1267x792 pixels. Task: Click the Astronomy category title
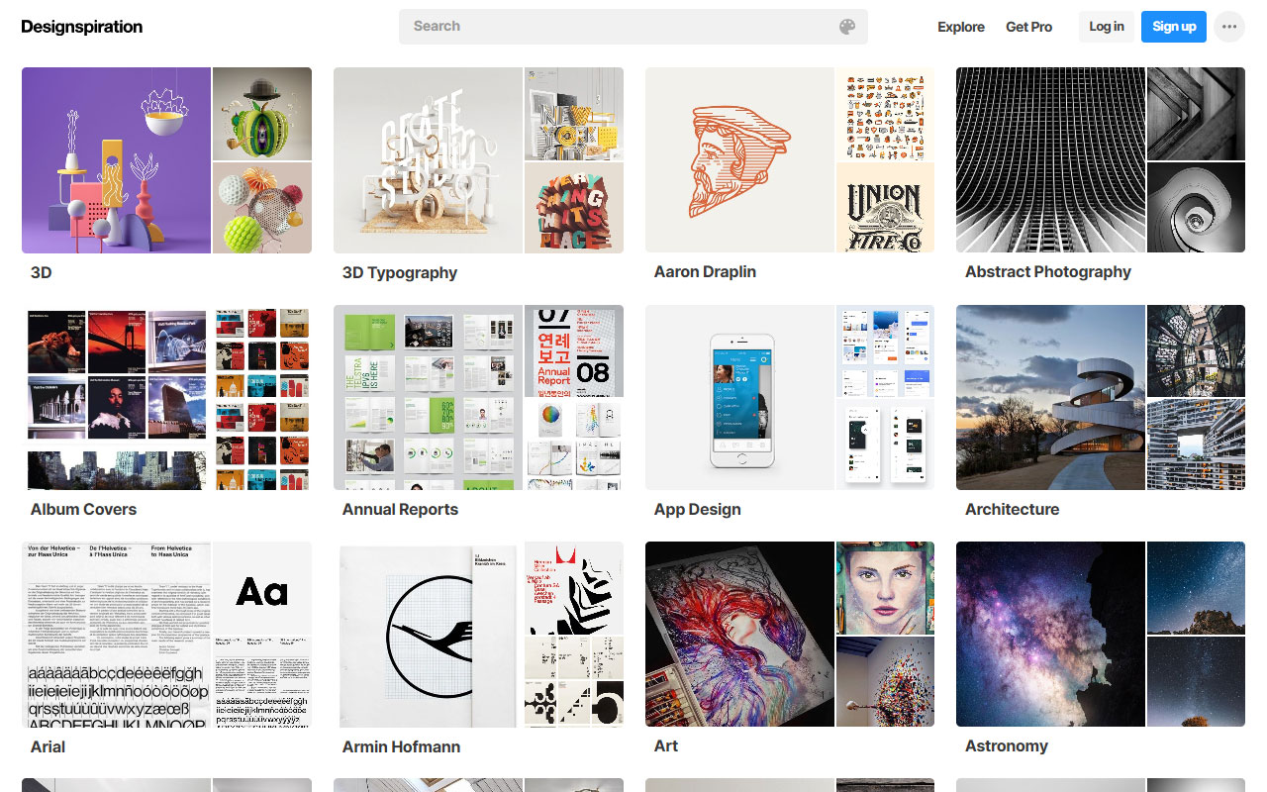point(1006,746)
